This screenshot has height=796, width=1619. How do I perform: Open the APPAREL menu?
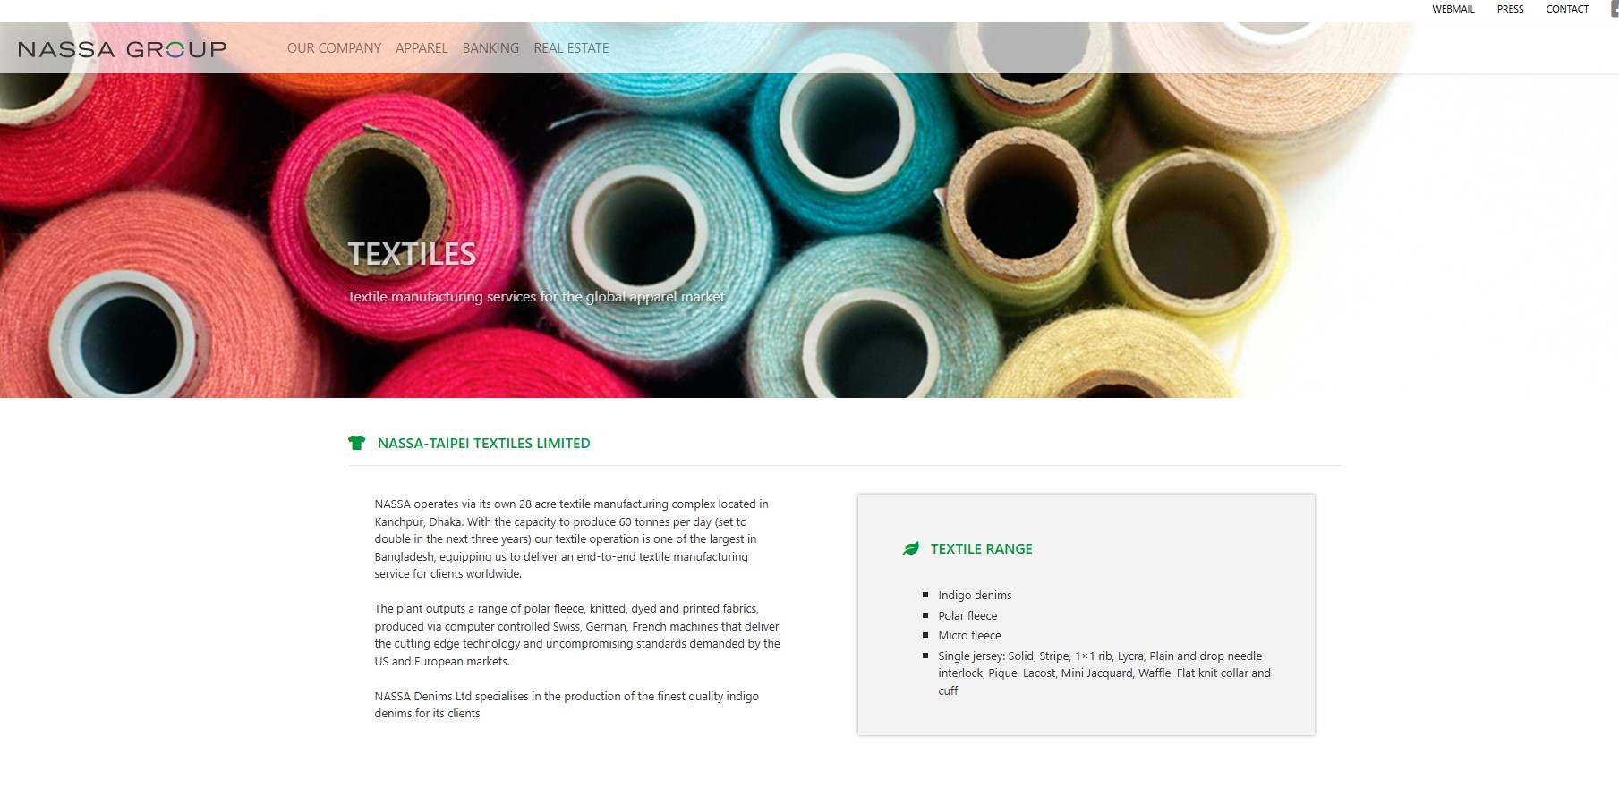pyautogui.click(x=422, y=48)
